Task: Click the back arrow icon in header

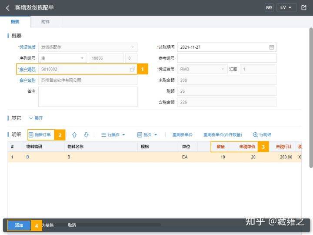Action: tap(7, 8)
